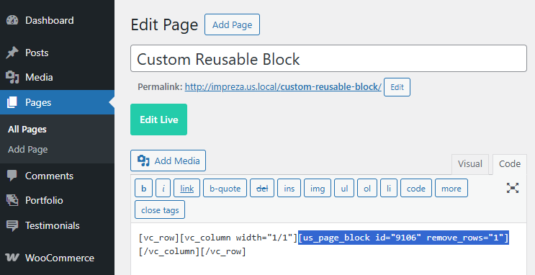Screen dimensions: 535x275
Task: Click the permalink Edit button
Action: click(397, 87)
